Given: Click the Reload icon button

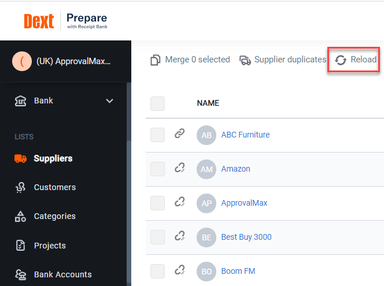Looking at the screenshot, I should tap(341, 60).
